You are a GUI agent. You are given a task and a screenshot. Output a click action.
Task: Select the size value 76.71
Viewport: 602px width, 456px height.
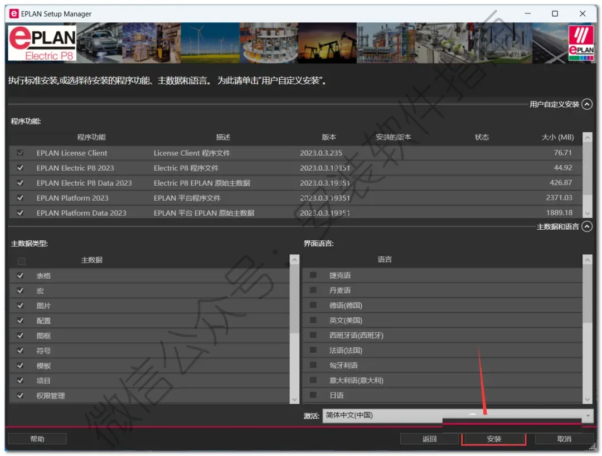click(563, 153)
